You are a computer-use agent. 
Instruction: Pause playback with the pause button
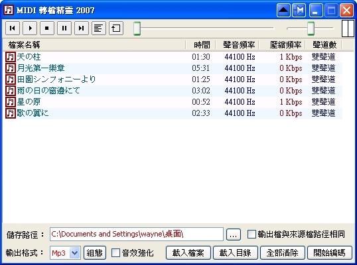click(64, 28)
